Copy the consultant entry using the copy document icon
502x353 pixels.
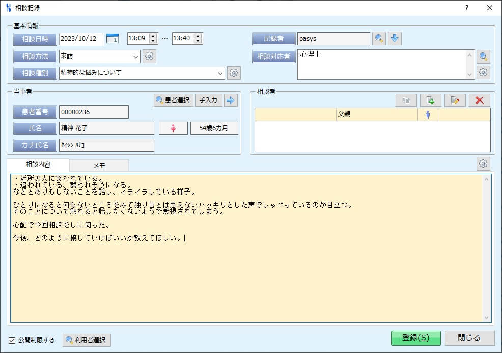[x=406, y=100]
